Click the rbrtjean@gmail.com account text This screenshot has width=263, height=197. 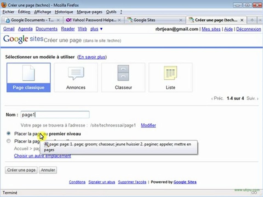pos(177,29)
